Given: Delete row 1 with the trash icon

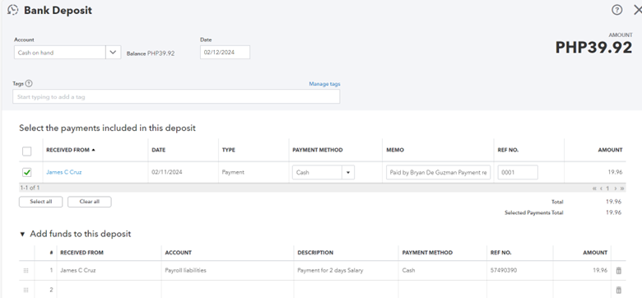Looking at the screenshot, I should 619,270.
